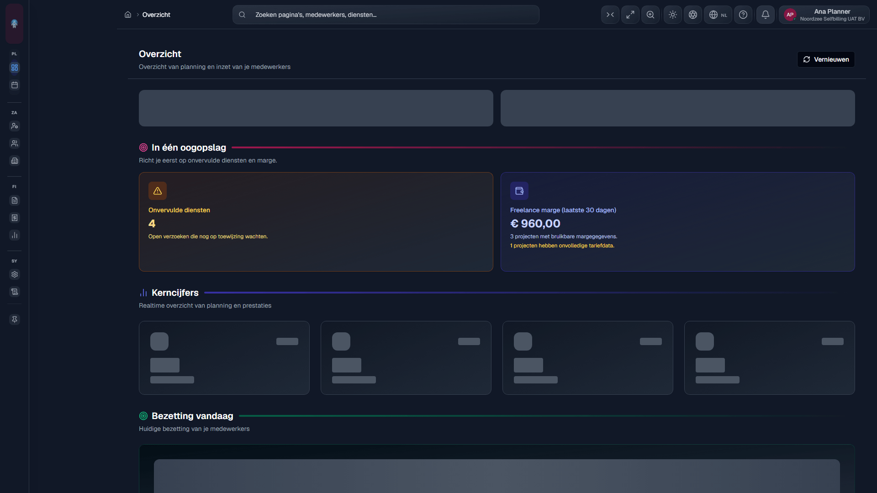
Task: Open the user-with-gear icon in sidebar
Action: coord(15,126)
